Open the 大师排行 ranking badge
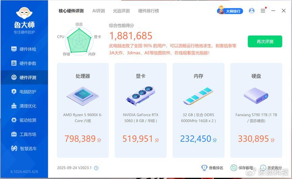 pos(230,10)
